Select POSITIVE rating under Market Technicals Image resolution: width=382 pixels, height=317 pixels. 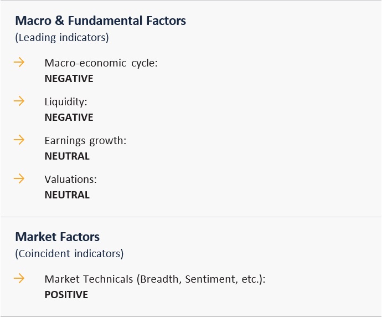[66, 295]
